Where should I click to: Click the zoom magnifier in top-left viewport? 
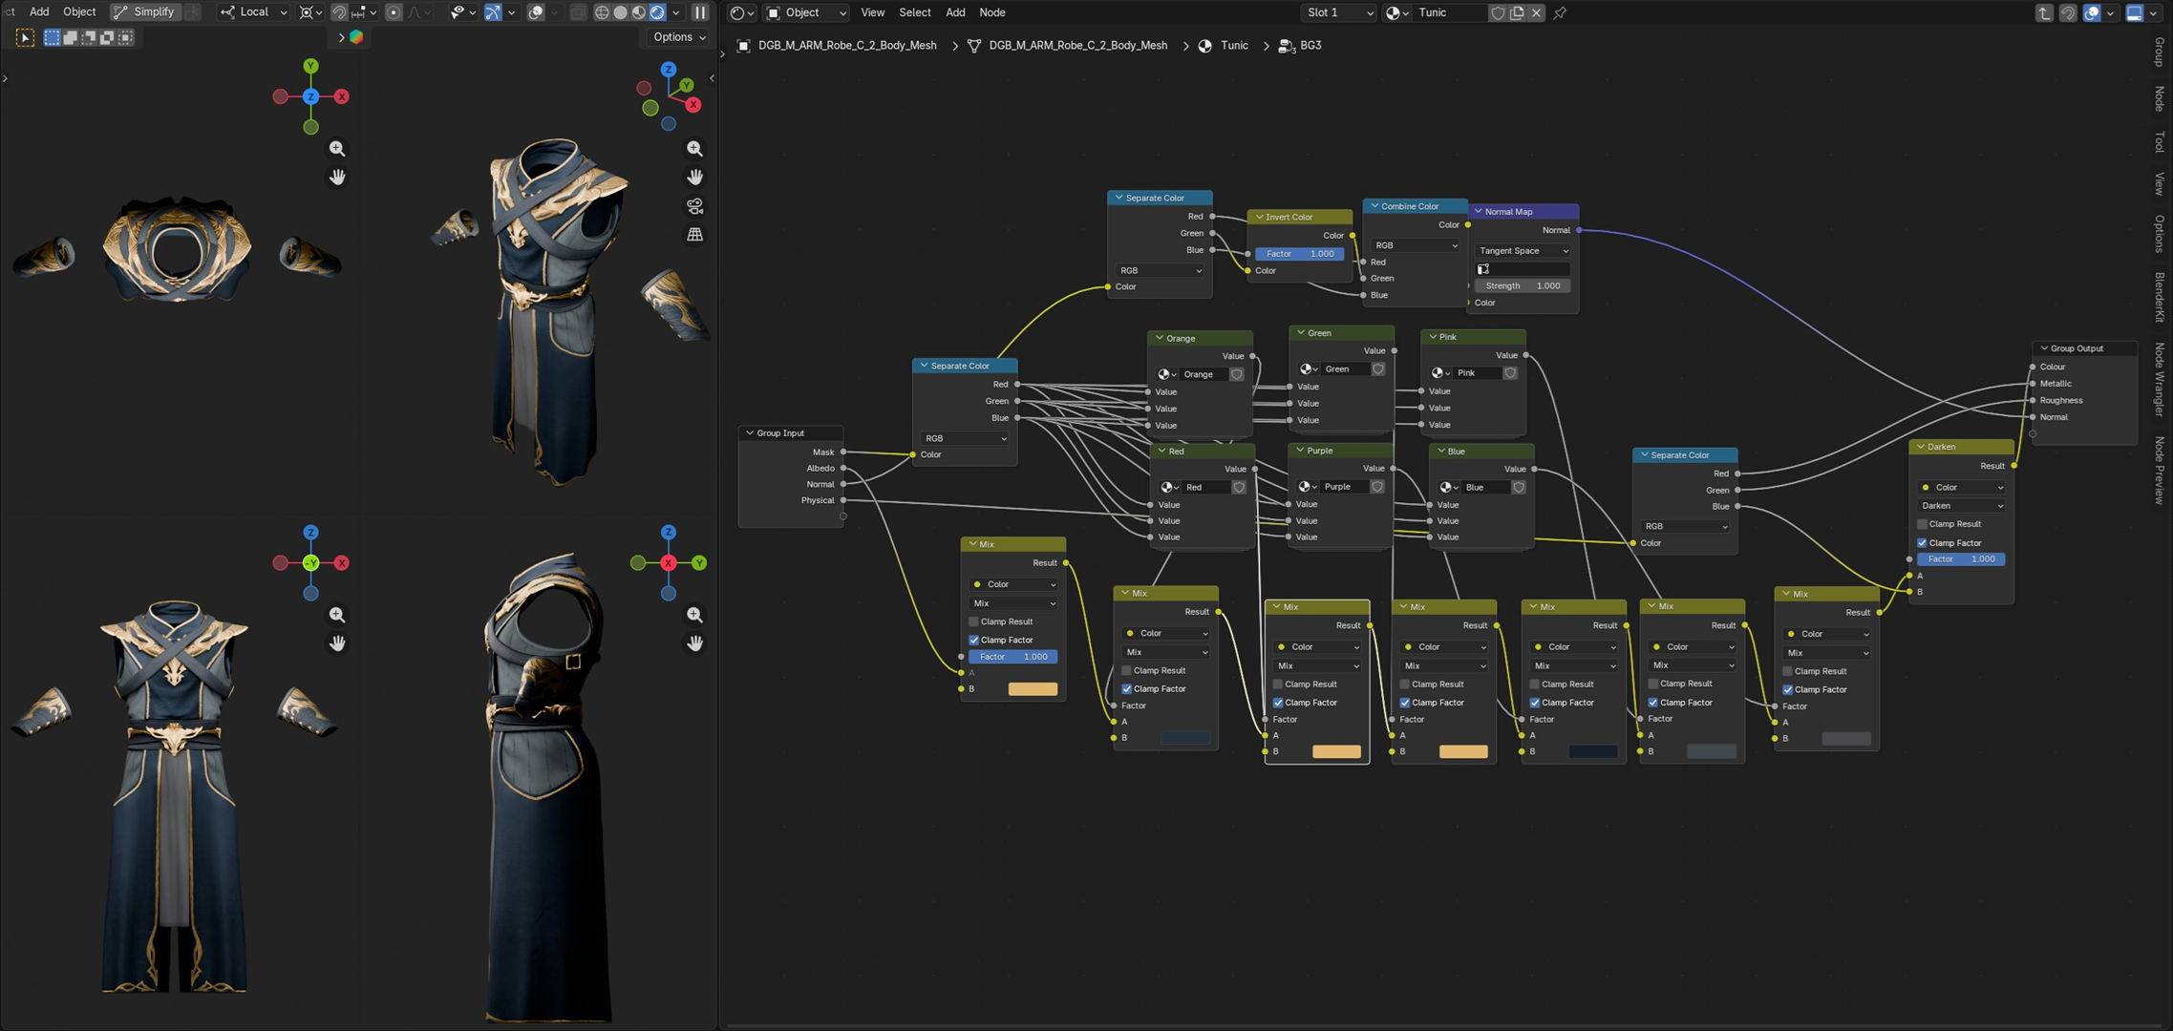337,148
